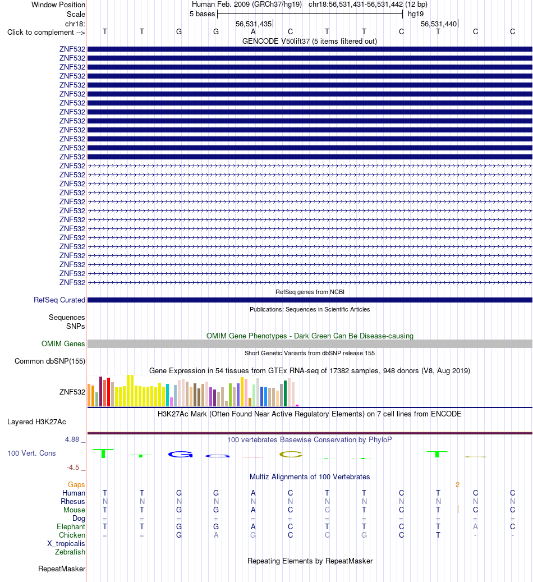The image size is (533, 582).
Task: Open 'Multiz Alignments of 100 Vertebrates' track title
Action: pos(310,477)
